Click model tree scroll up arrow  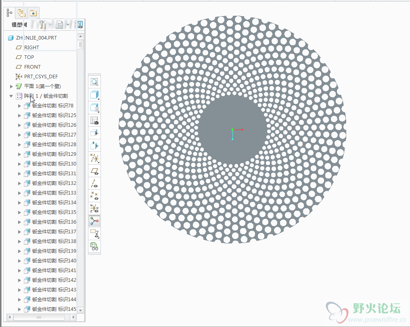point(81,36)
